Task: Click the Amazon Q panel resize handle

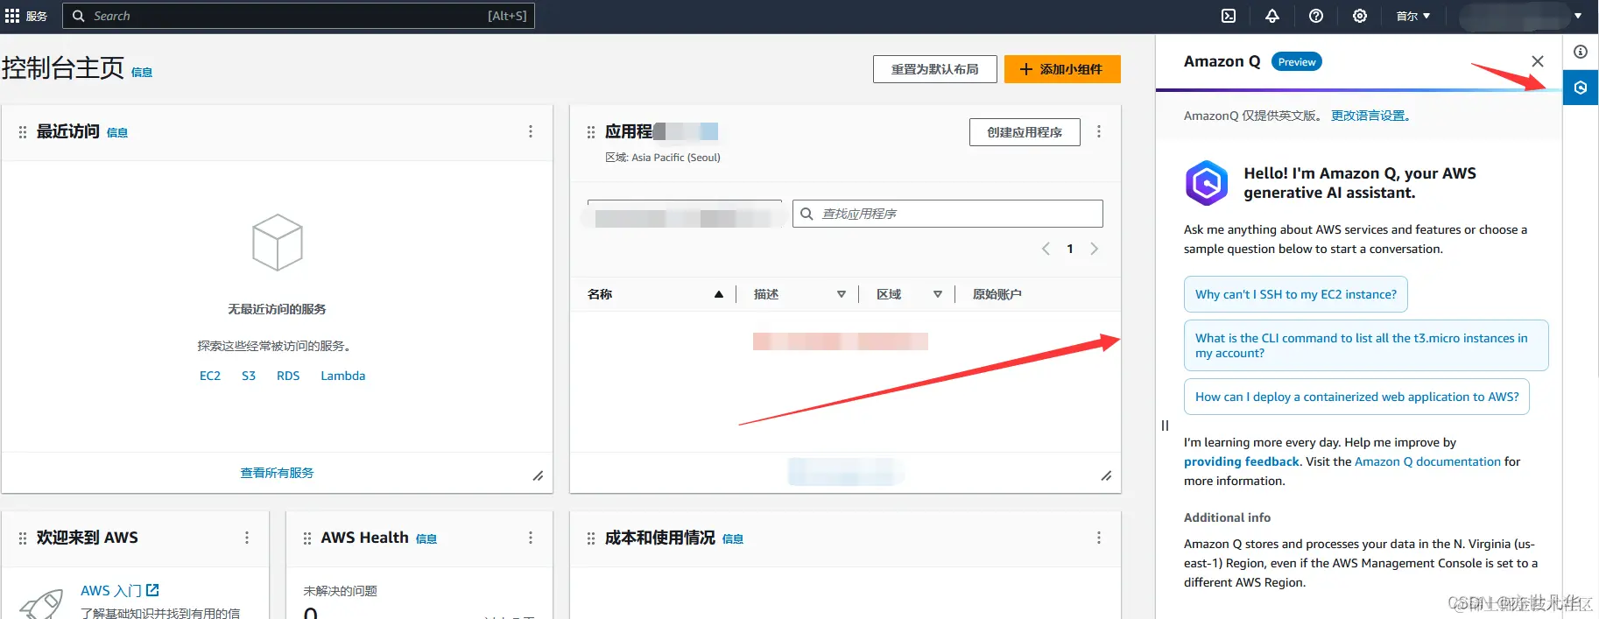Action: pos(1165,426)
